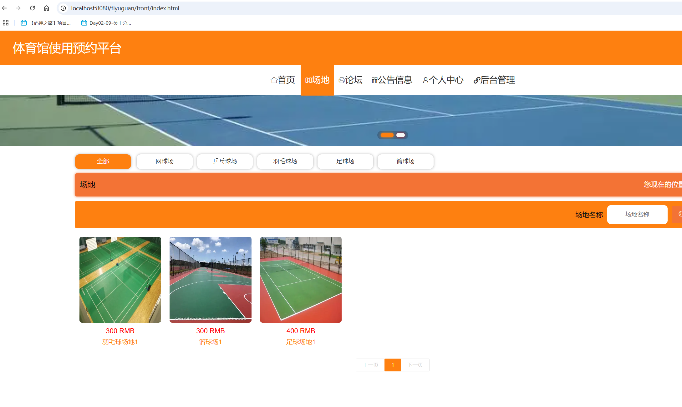Open the 篮球场1 venue thumbnail
This screenshot has width=682, height=407.
pos(210,280)
